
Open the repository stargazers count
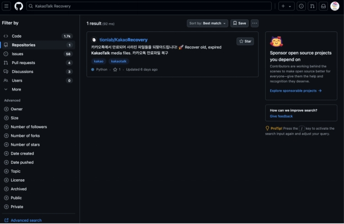[117, 70]
